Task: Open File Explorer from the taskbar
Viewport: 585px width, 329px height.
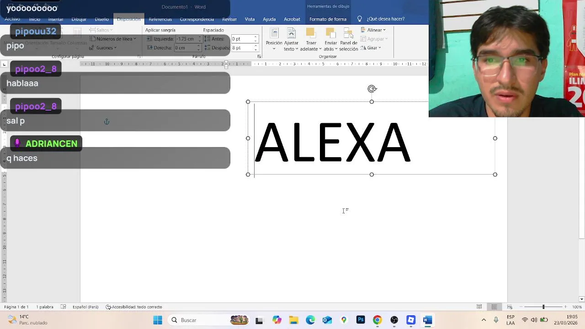Action: [x=293, y=320]
